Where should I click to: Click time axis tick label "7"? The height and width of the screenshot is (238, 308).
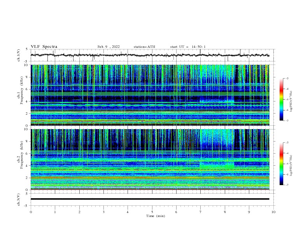(201, 212)
